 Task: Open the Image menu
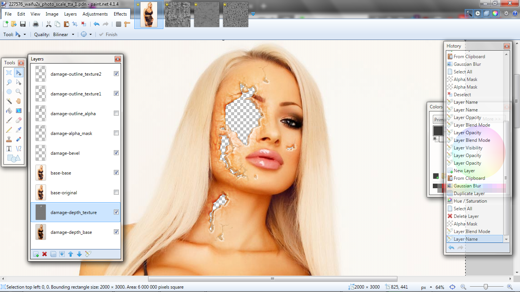click(52, 14)
